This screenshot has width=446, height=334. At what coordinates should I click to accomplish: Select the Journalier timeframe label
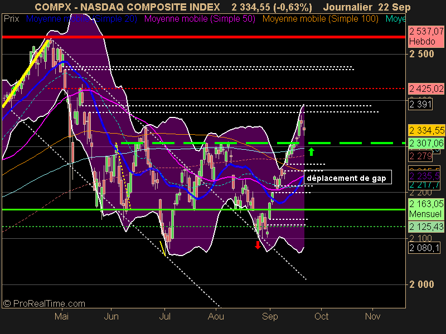[347, 7]
